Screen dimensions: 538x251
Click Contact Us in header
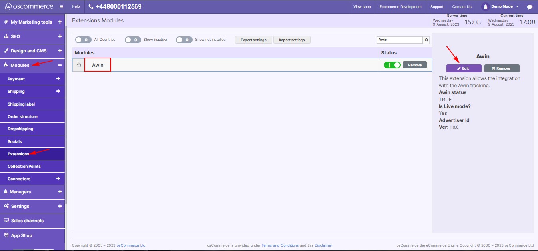click(x=462, y=7)
